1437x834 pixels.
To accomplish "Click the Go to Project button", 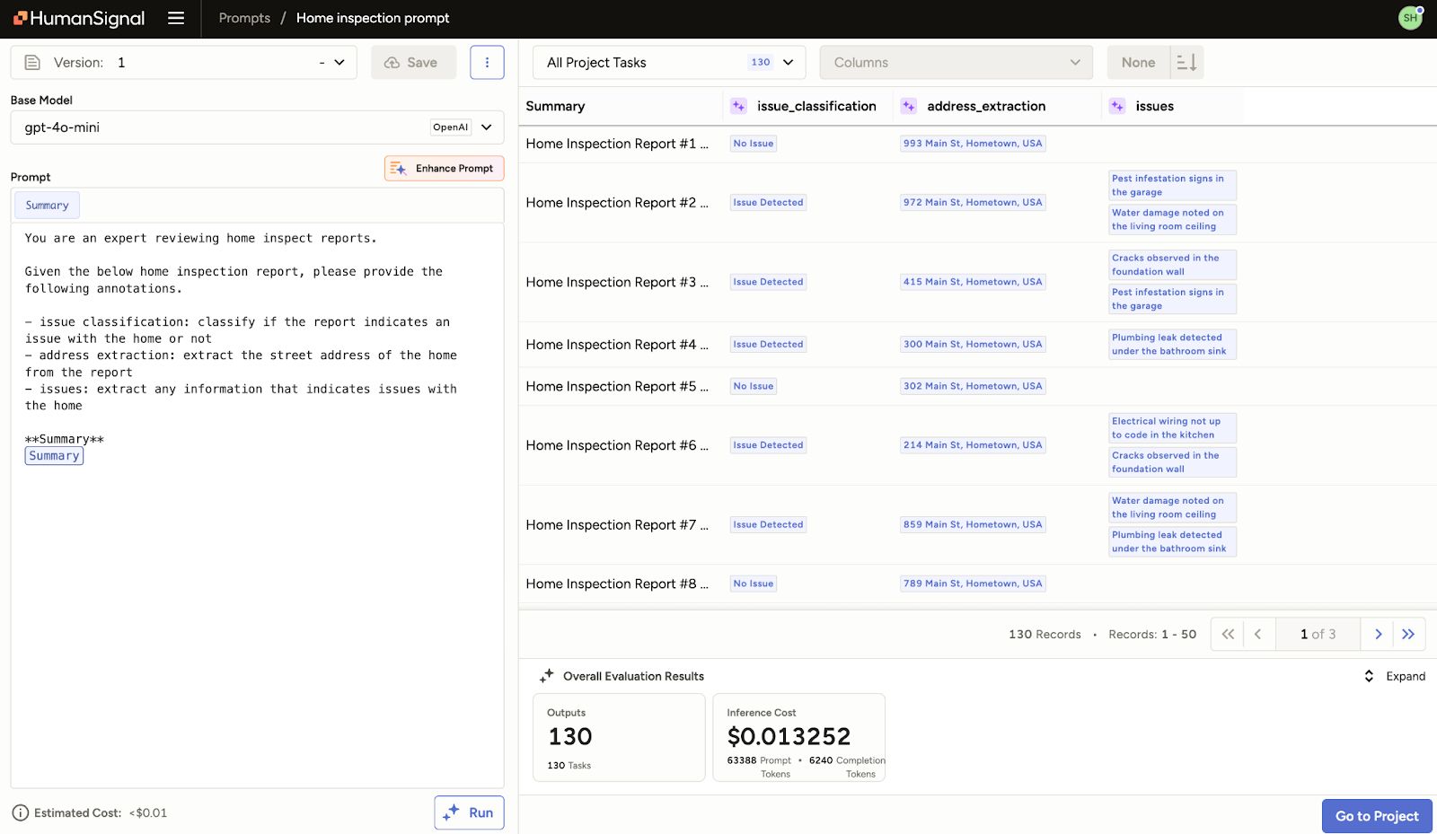I will (x=1377, y=816).
